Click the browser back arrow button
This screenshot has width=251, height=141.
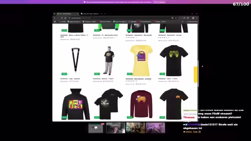[55, 18]
